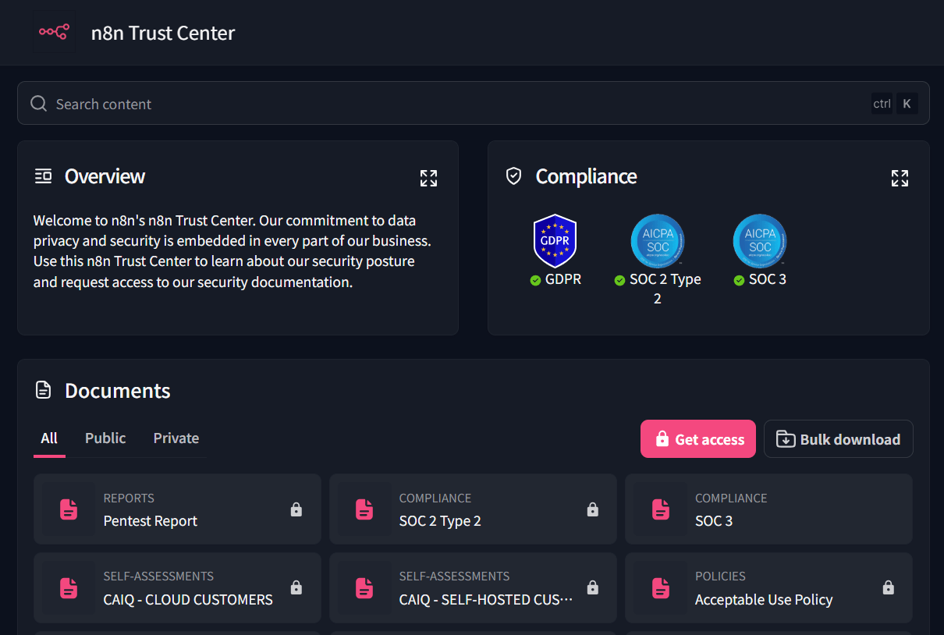Switch to the All documents tab

pyautogui.click(x=49, y=438)
